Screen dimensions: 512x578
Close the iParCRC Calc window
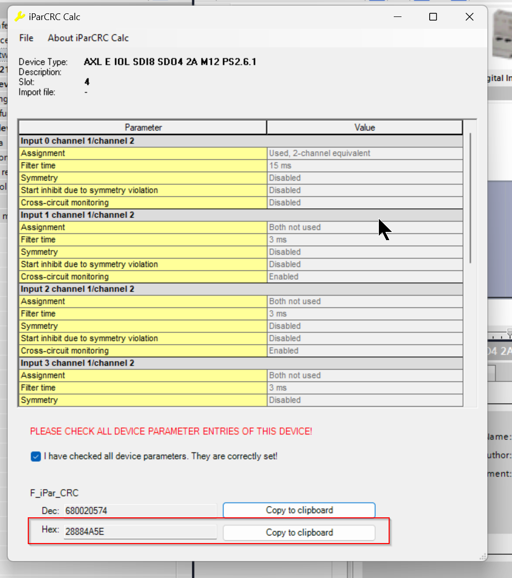coord(469,16)
